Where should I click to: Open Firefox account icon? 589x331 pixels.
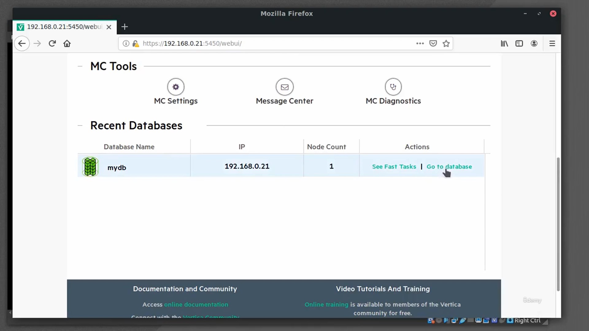tap(534, 44)
